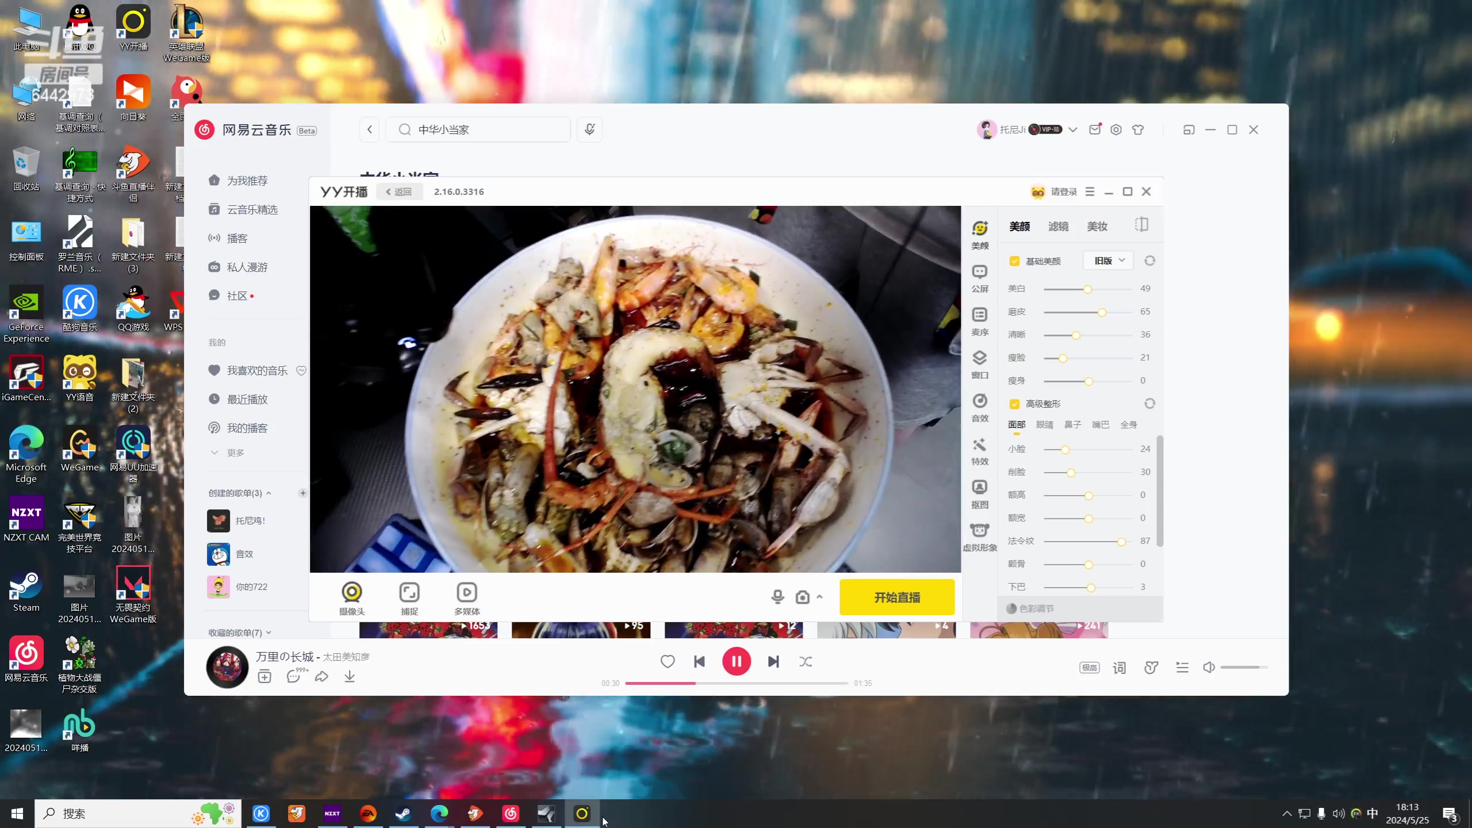Open the NetEase Music skin theme icon
Viewport: 1472px width, 828px height.
pyautogui.click(x=1138, y=130)
